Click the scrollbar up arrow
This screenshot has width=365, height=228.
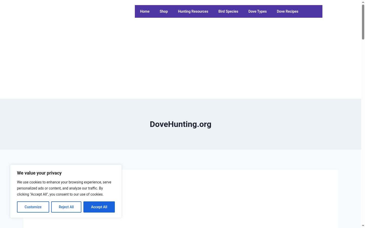[363, 2]
